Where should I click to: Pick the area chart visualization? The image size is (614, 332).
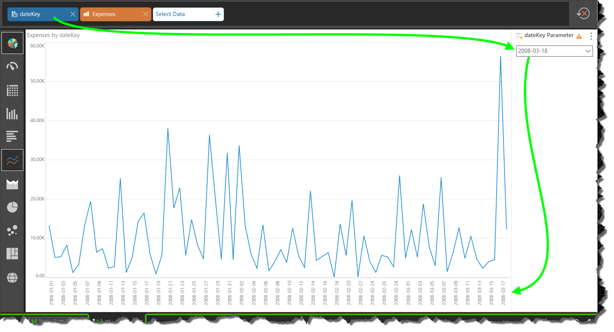pos(12,184)
